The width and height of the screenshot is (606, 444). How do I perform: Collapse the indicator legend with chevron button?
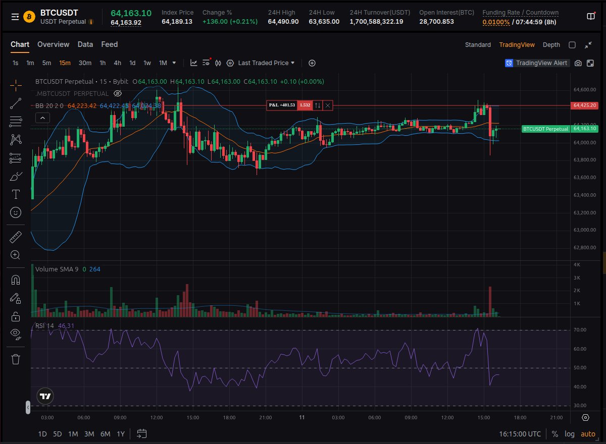(x=42, y=118)
